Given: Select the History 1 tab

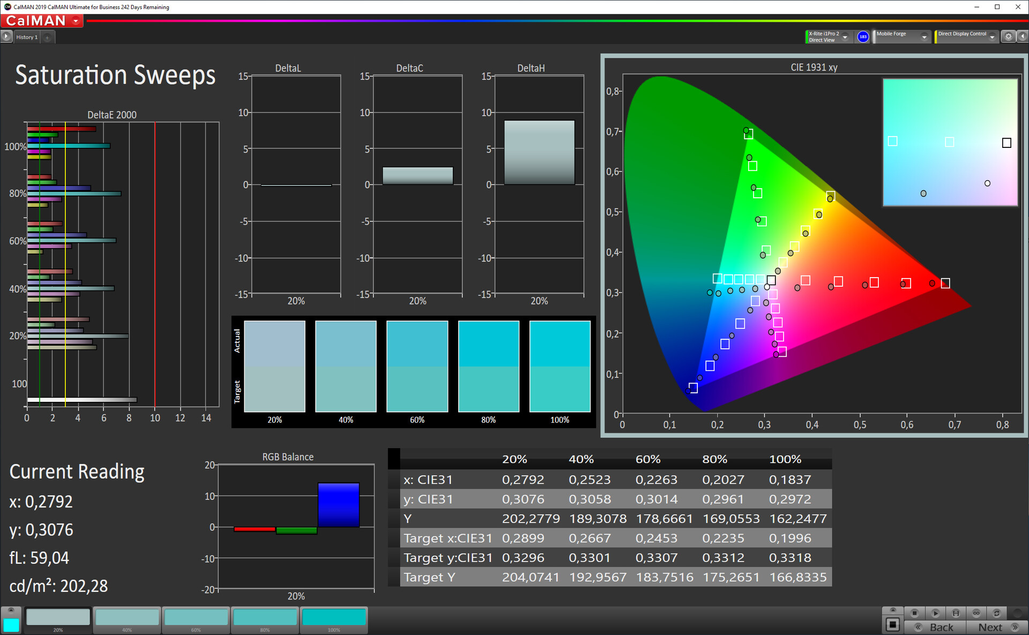Looking at the screenshot, I should tap(27, 37).
